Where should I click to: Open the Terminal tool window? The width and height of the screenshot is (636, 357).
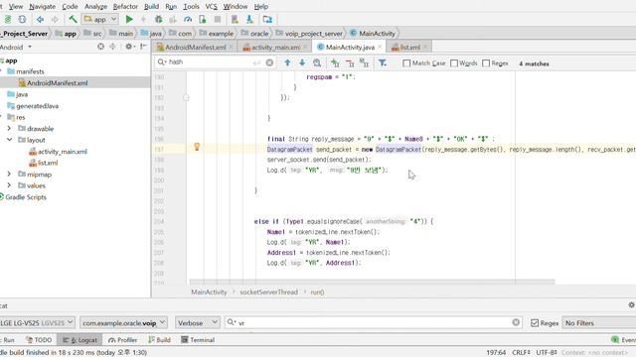point(198,339)
